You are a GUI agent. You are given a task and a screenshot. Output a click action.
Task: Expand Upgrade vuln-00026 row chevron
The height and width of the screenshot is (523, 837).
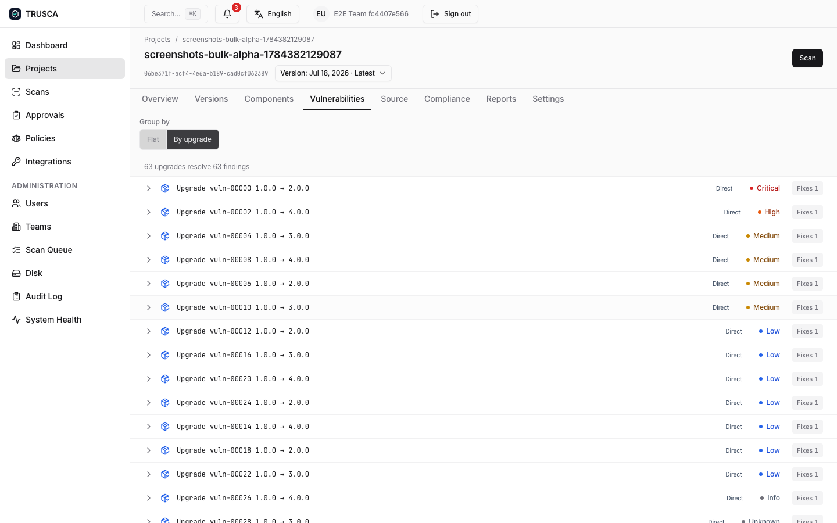tap(149, 498)
